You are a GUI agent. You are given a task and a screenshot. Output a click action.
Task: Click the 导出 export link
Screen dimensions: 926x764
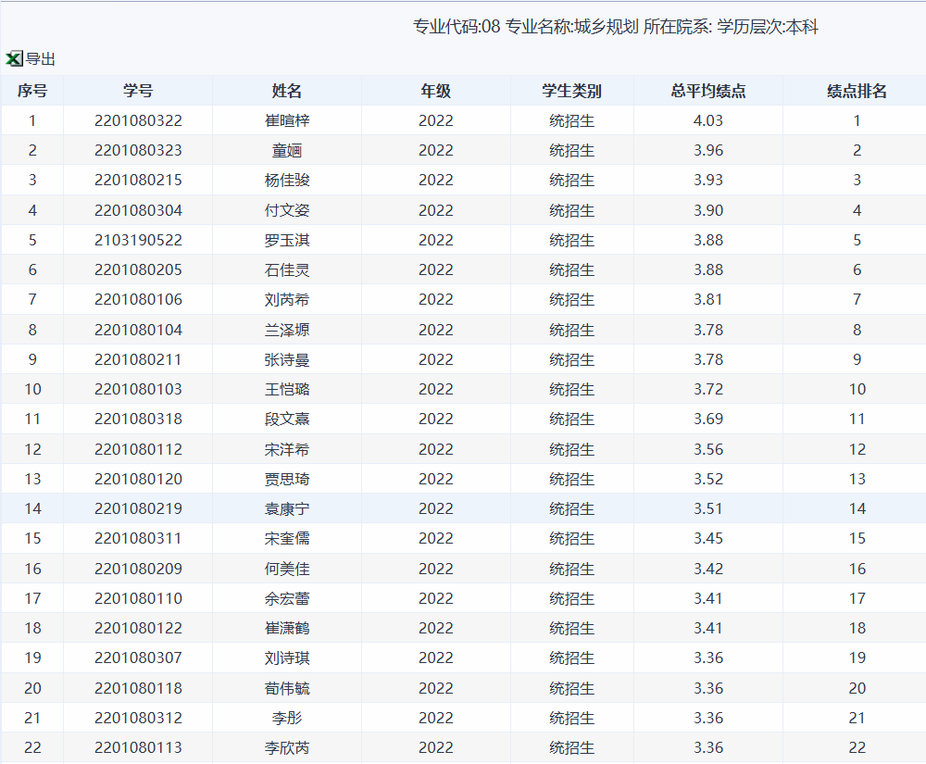tap(41, 59)
